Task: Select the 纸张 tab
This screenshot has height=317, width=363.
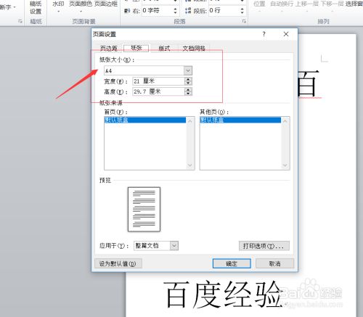Action: click(136, 48)
